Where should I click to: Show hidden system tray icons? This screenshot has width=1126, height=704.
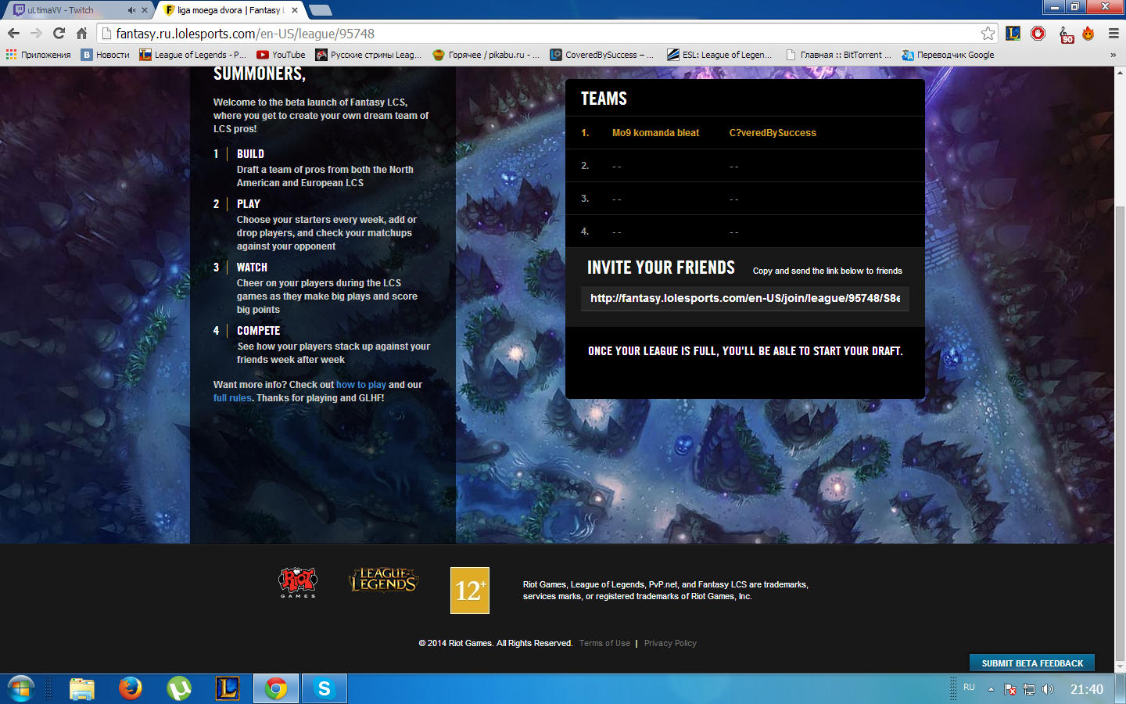pos(991,689)
